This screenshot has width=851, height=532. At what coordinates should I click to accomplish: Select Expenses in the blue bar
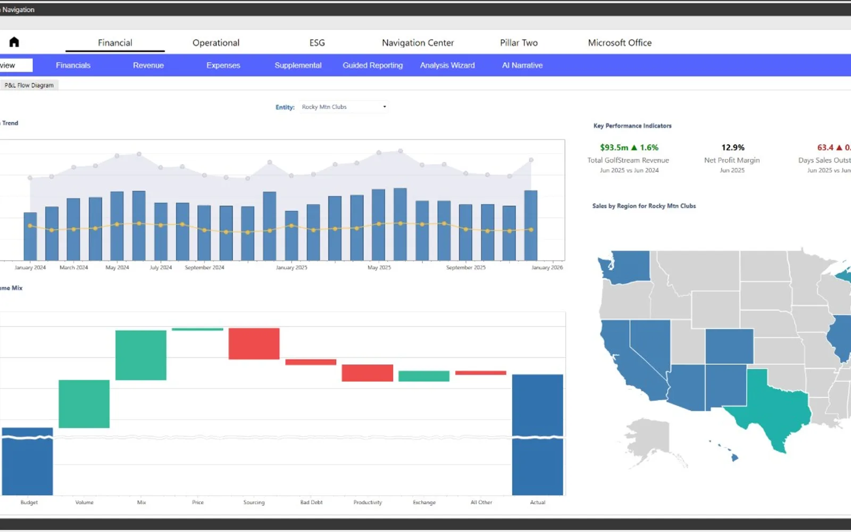223,65
